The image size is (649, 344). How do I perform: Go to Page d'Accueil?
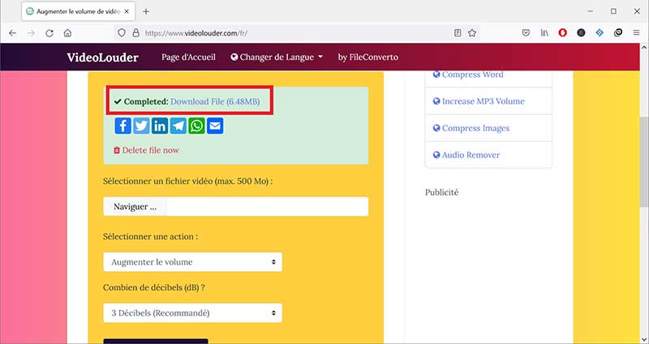(x=188, y=57)
